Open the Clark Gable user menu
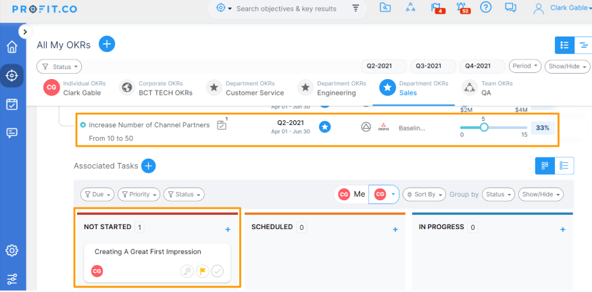 pyautogui.click(x=562, y=8)
